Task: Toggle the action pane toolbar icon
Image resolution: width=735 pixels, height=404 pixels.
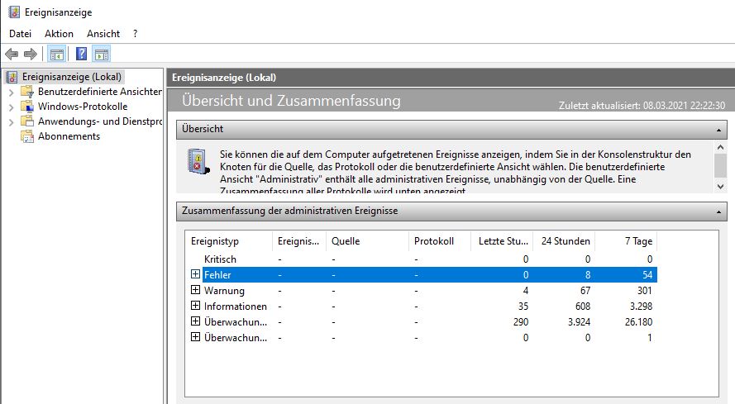Action: 102,55
